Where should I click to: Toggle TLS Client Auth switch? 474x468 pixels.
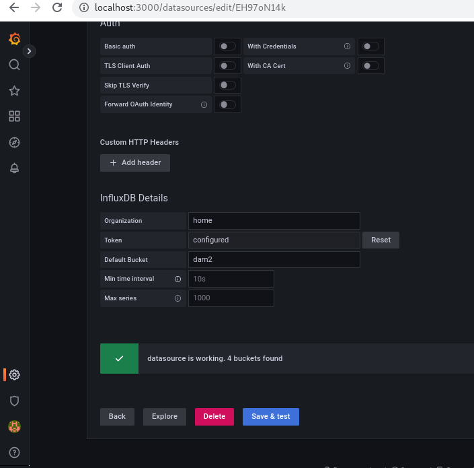coord(228,66)
